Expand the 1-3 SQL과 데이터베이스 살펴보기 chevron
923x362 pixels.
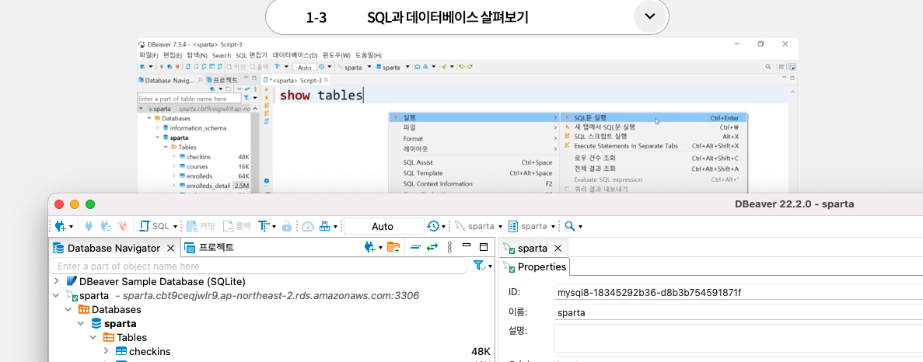coord(650,16)
